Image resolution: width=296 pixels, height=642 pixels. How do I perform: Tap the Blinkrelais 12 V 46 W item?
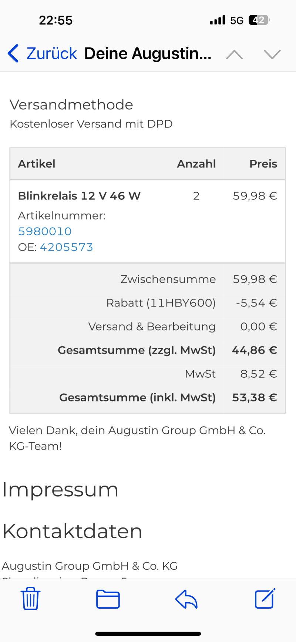coord(79,196)
